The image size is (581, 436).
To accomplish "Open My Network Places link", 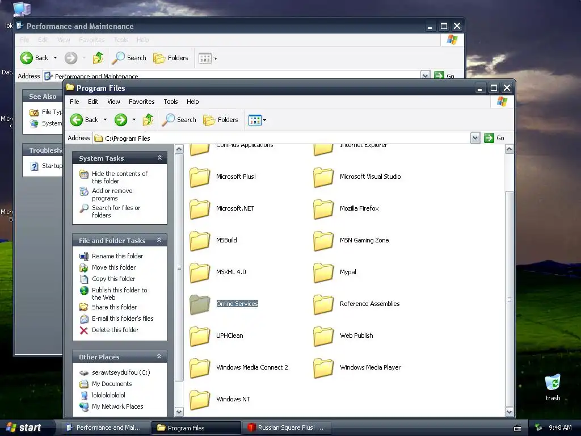I will (117, 406).
